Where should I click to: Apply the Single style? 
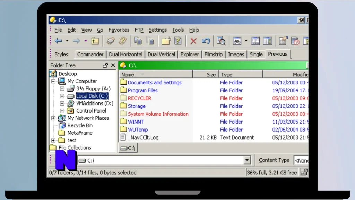click(256, 55)
